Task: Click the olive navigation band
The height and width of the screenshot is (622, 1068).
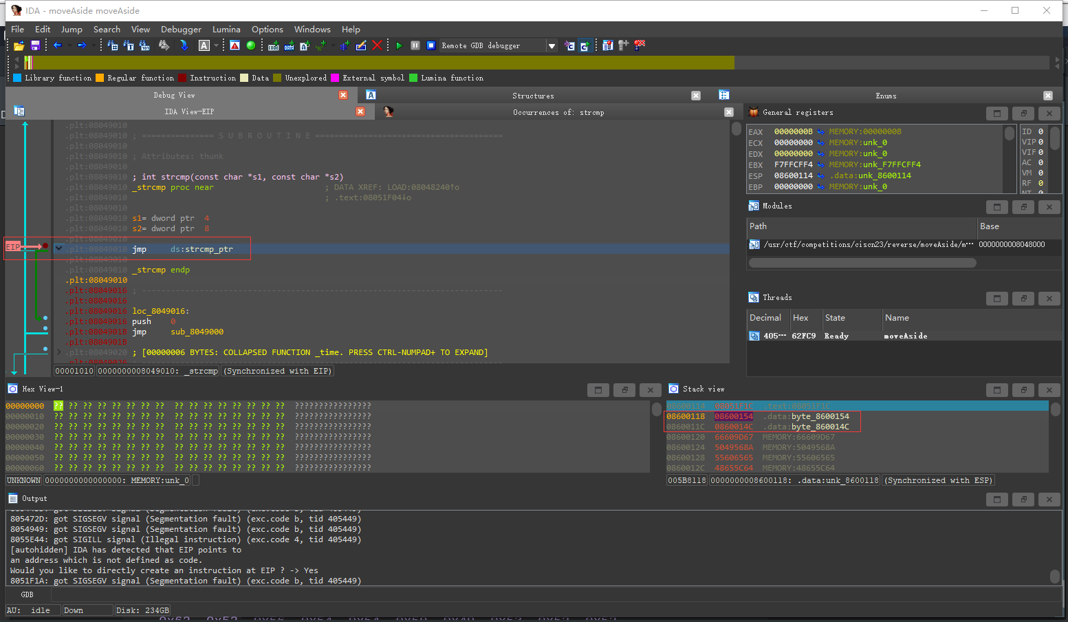Action: [382, 63]
